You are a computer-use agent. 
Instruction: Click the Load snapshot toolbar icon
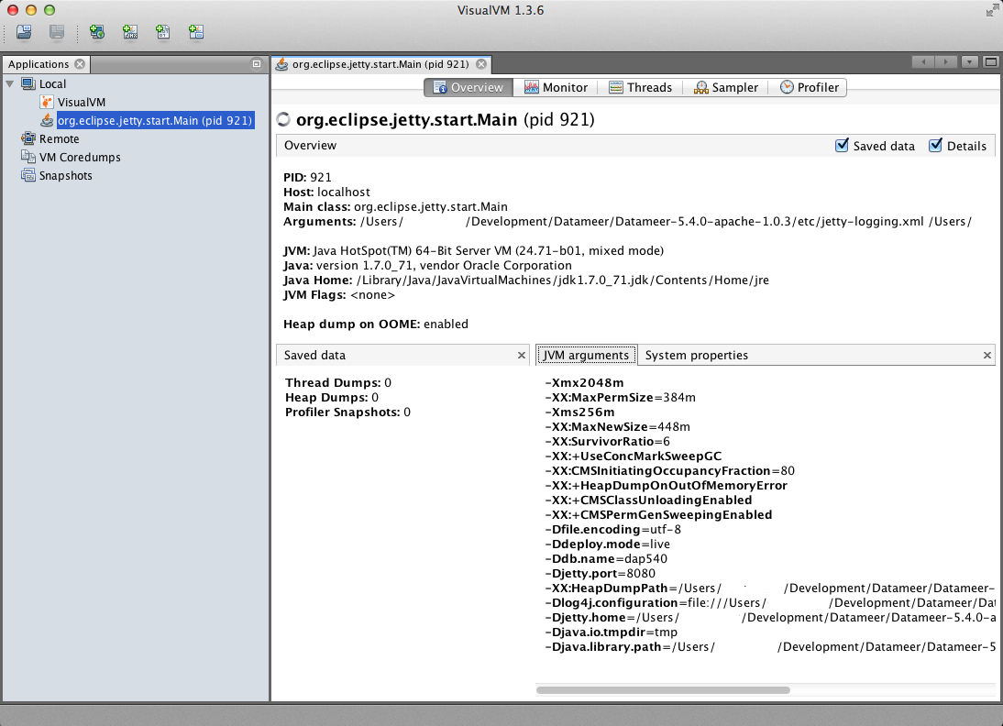(25, 32)
